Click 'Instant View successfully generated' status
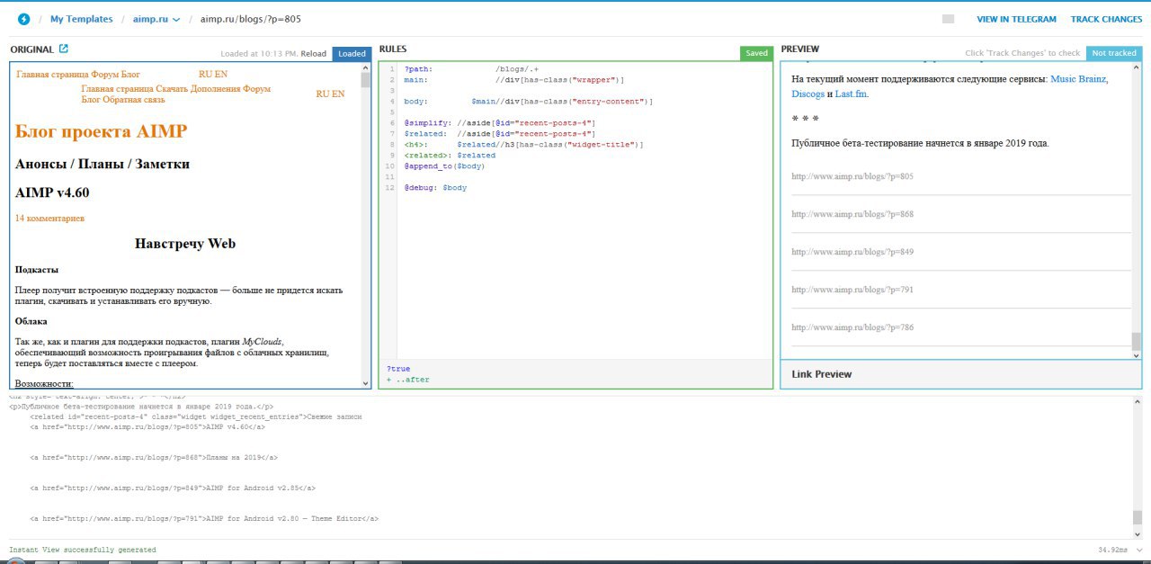Screen dimensions: 1151x564 (83, 550)
